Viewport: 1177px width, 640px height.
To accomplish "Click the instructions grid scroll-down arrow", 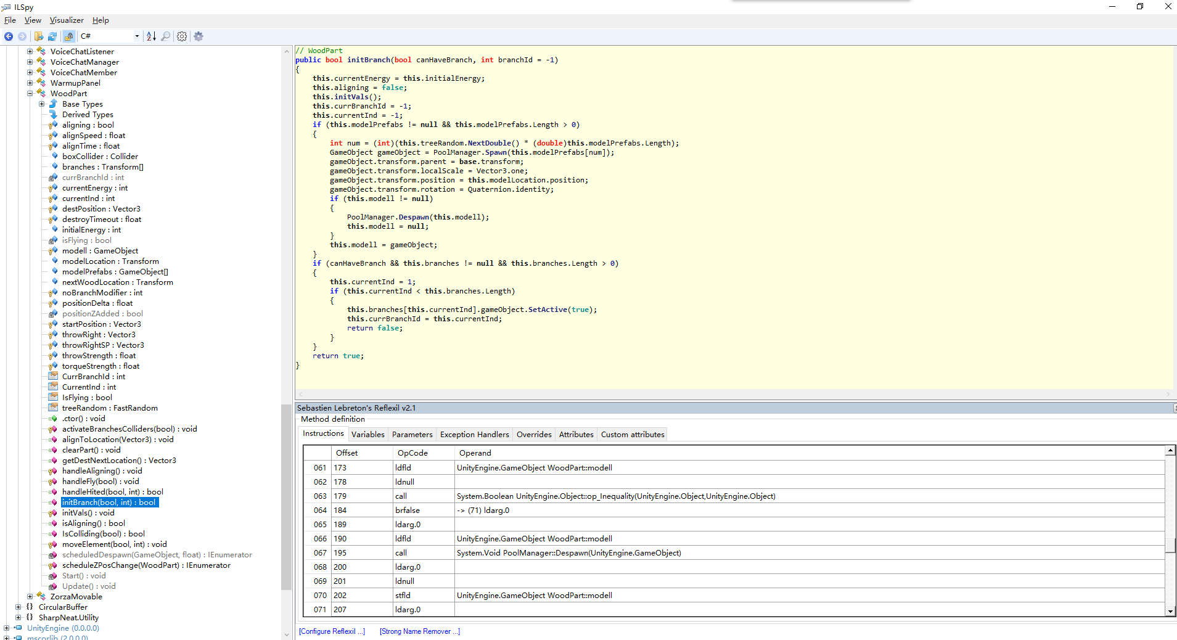I will [1170, 611].
